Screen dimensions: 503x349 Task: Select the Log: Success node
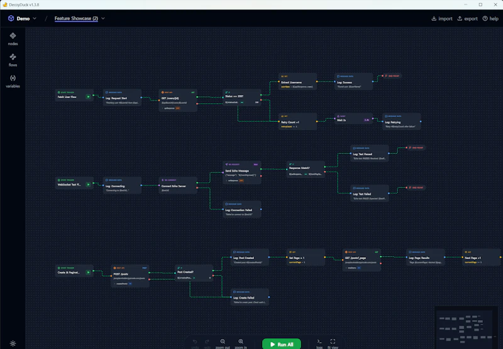(353, 82)
